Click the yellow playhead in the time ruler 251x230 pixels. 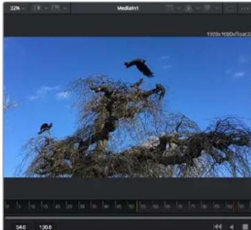pos(137,206)
